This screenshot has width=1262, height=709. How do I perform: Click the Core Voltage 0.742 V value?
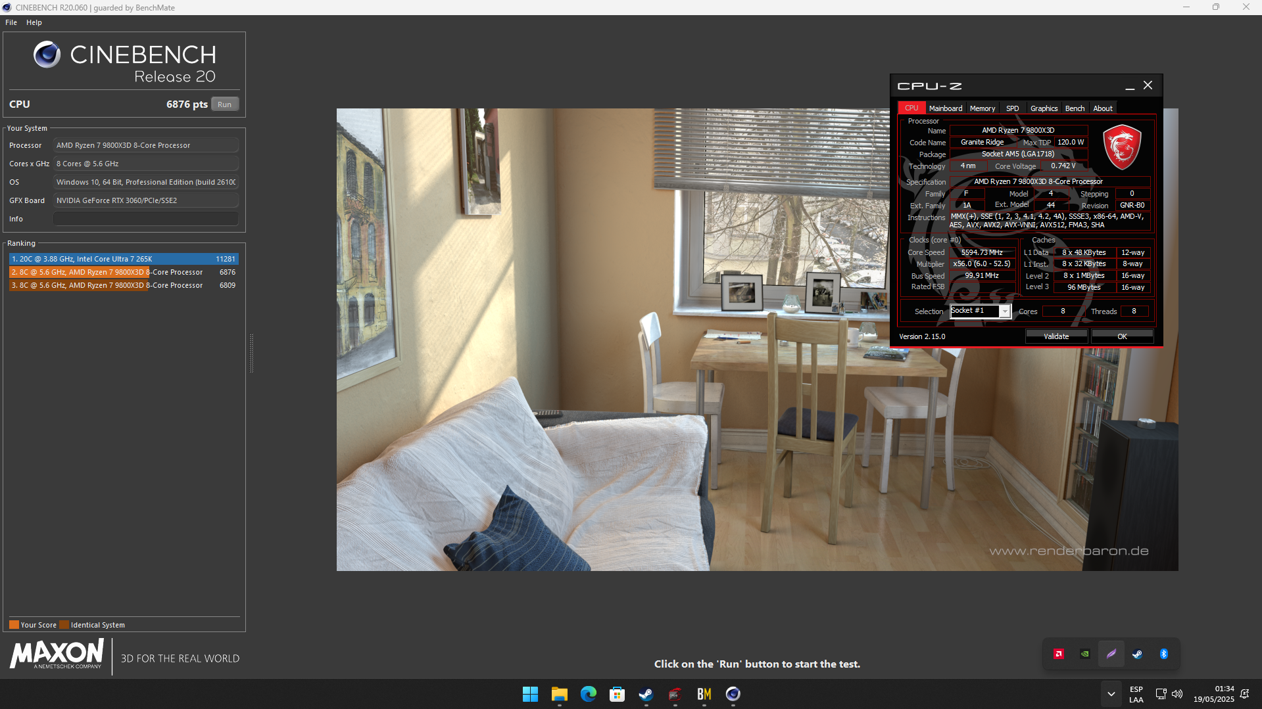pos(1063,166)
